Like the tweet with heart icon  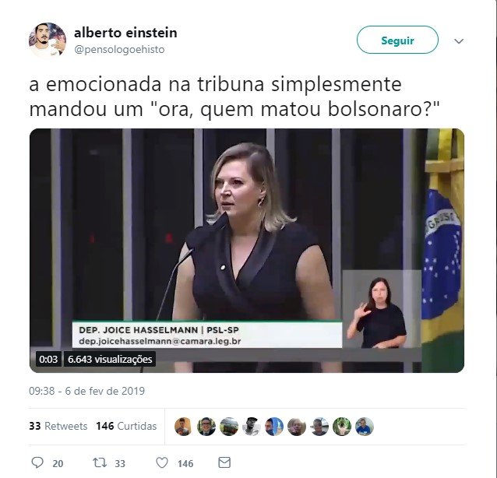coord(162,462)
